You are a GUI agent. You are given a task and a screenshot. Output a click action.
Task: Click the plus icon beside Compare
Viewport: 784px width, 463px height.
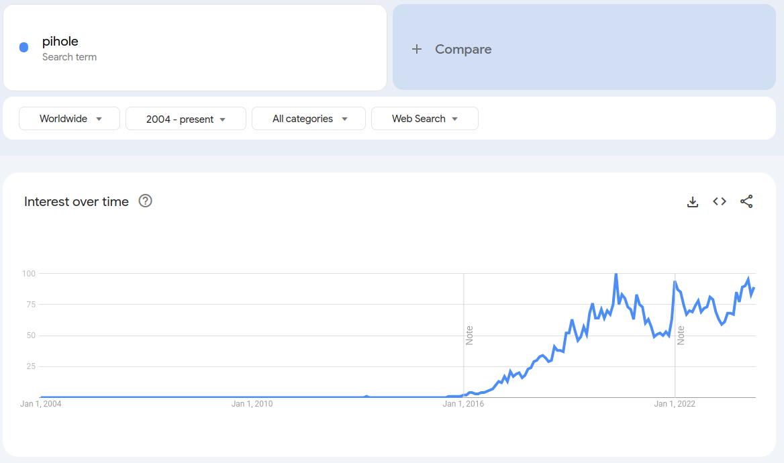(x=417, y=49)
